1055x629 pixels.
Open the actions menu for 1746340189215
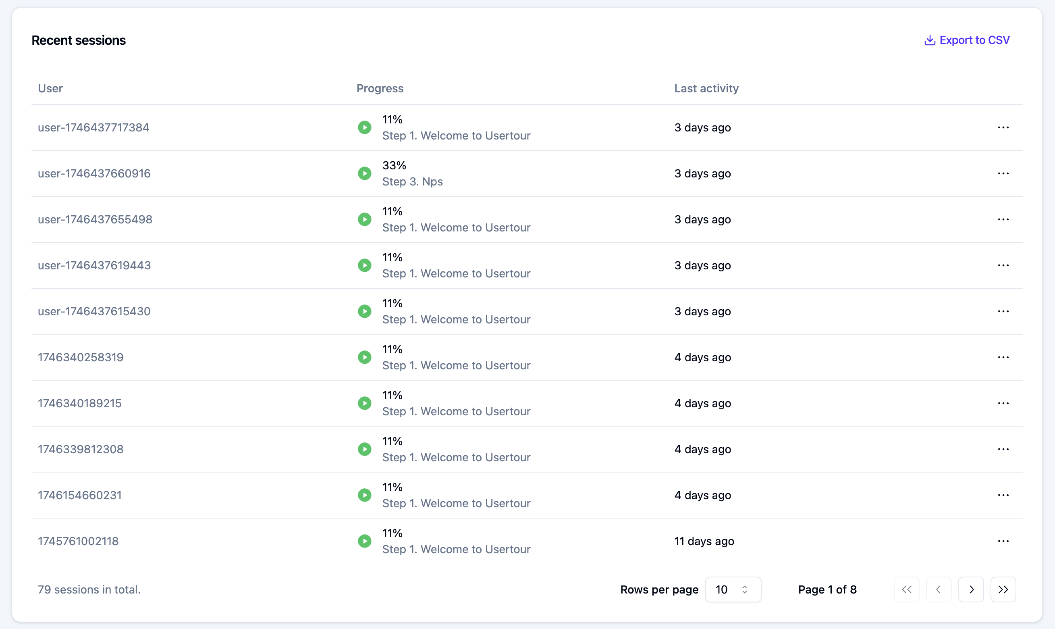coord(1003,403)
